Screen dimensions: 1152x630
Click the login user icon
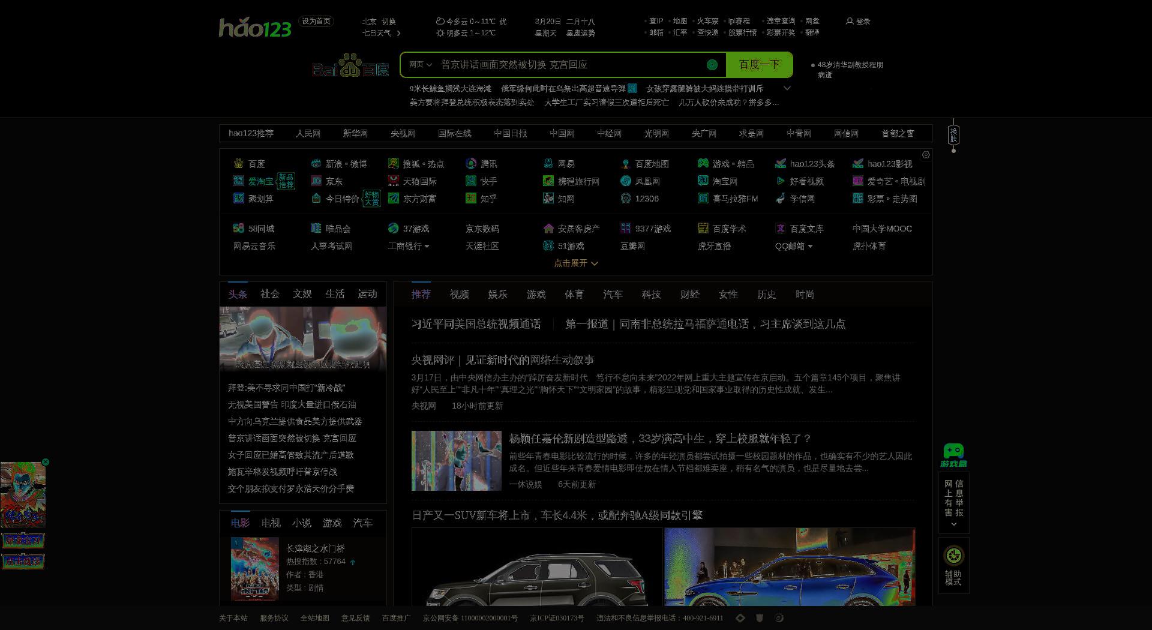coord(849,21)
